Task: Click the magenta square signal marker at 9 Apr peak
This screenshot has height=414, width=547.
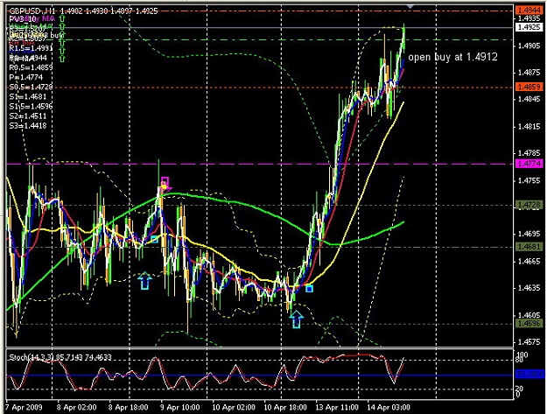Action: [x=165, y=182]
